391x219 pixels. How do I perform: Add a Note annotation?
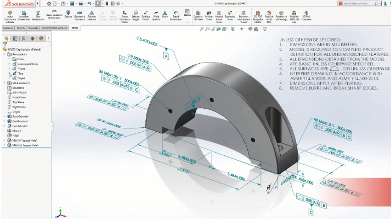tap(165, 14)
